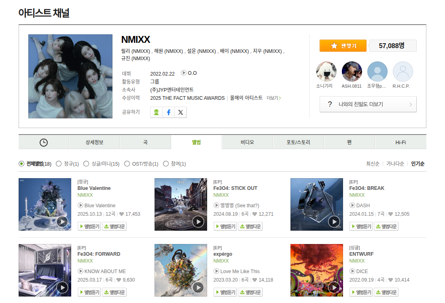This screenshot has height=303, width=445.
Task: Open R.H.C.P. fan avatar
Action: (x=403, y=72)
